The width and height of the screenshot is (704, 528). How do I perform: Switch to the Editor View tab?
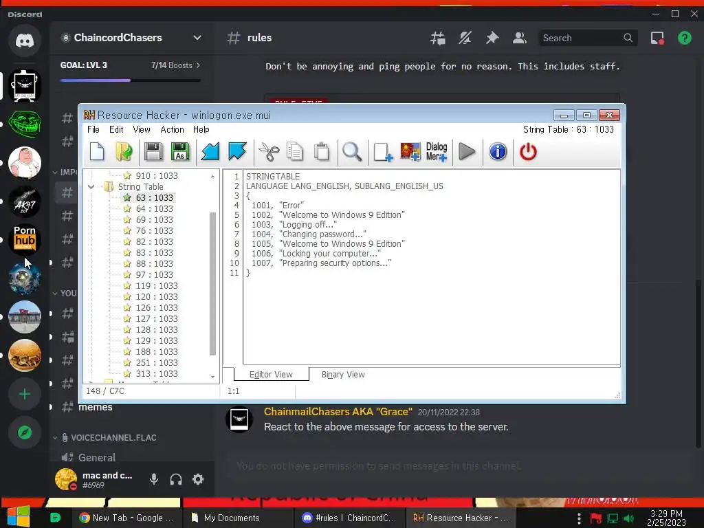point(271,375)
